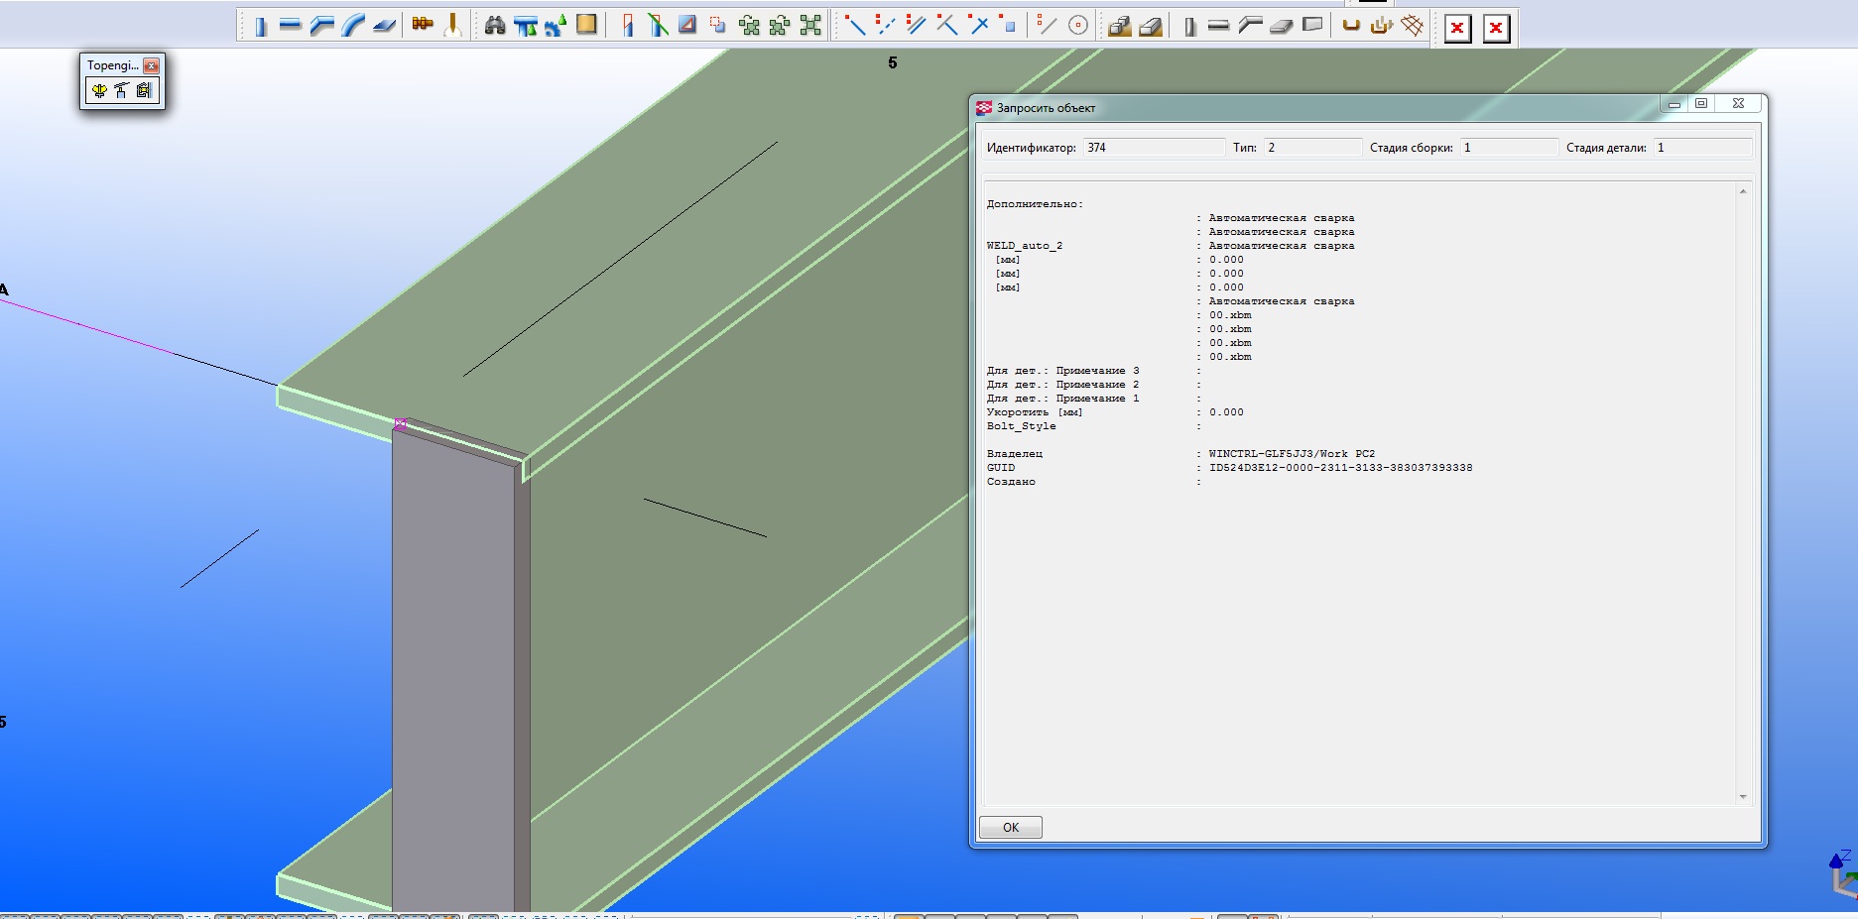This screenshot has width=1858, height=919.
Task: Click the Стадия детали field
Action: (1701, 148)
